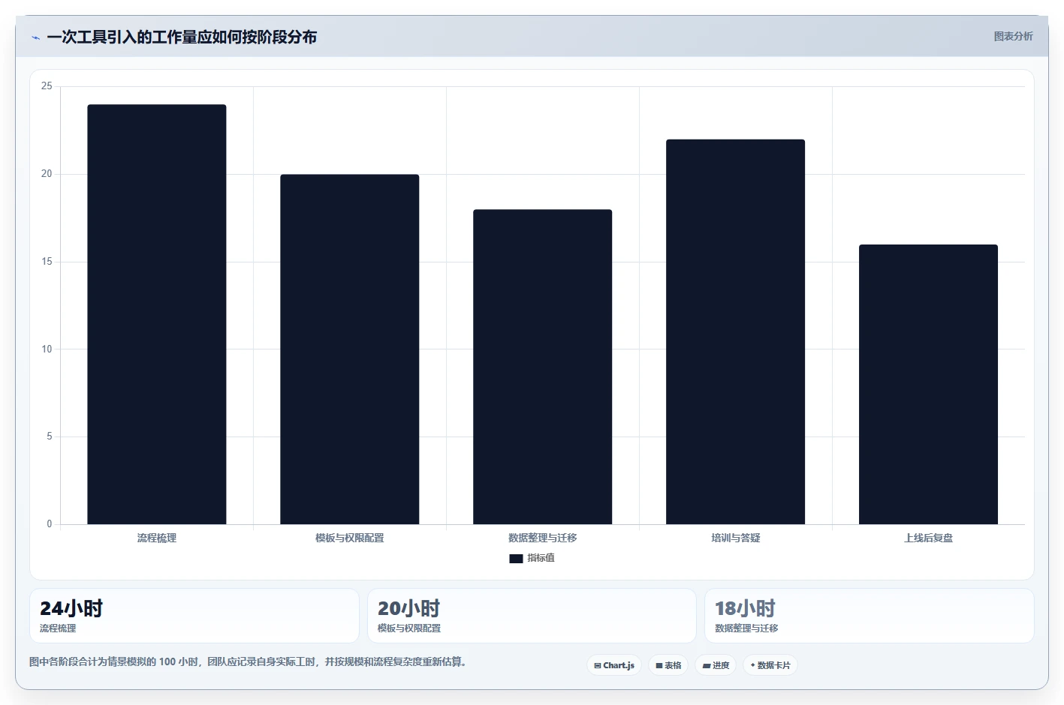Click the 数据整理与迁移 bar
Viewport: 1064px width, 705px height.
coord(543,367)
